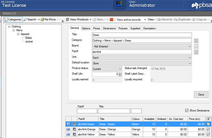The image size is (212, 138).
Task: Click the Save button
Action: coord(201,94)
